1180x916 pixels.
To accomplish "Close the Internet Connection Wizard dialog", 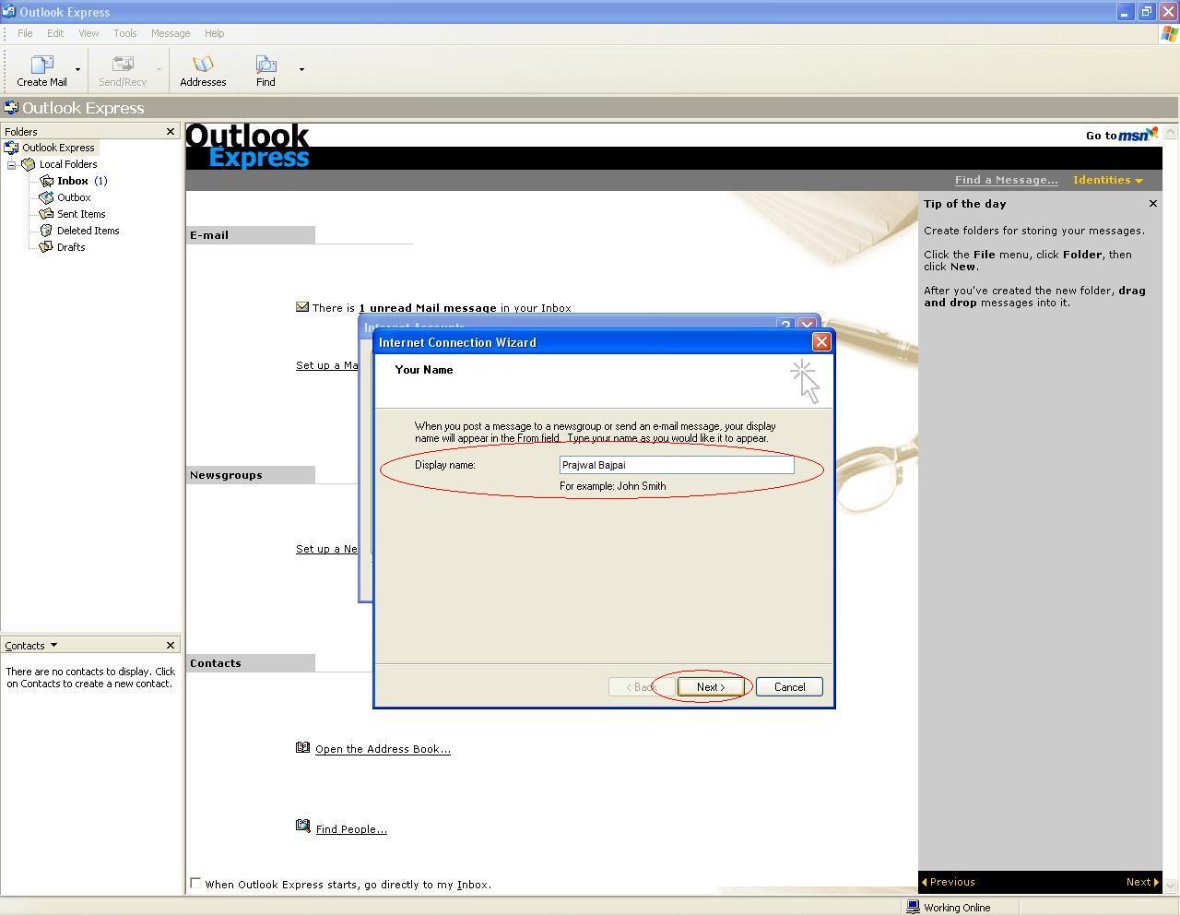I will tap(821, 342).
